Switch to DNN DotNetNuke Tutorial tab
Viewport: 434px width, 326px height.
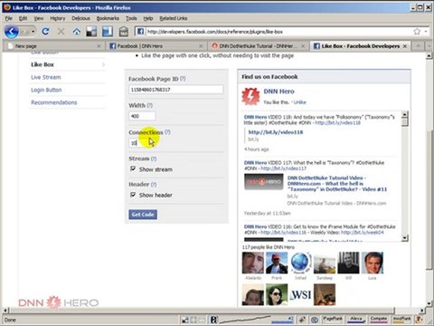click(258, 46)
